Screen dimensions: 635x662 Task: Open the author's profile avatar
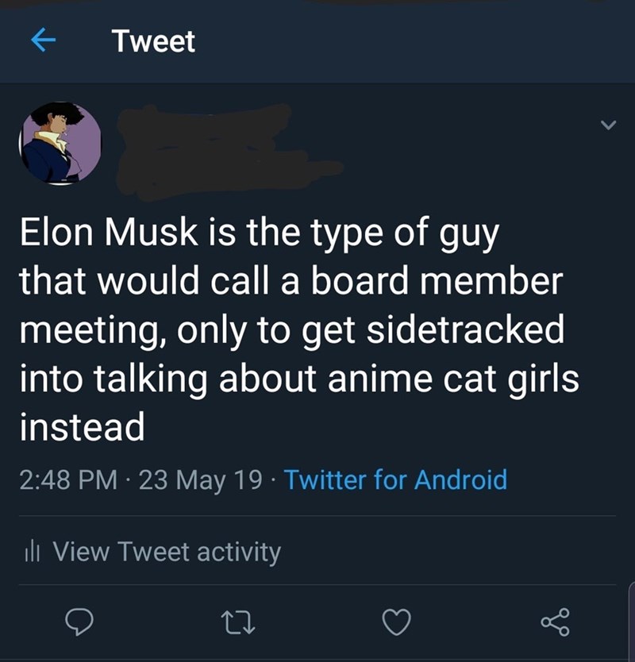click(x=60, y=144)
